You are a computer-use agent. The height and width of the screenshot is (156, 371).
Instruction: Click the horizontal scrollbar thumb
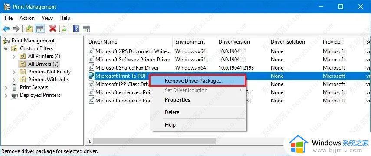pyautogui.click(x=154, y=141)
